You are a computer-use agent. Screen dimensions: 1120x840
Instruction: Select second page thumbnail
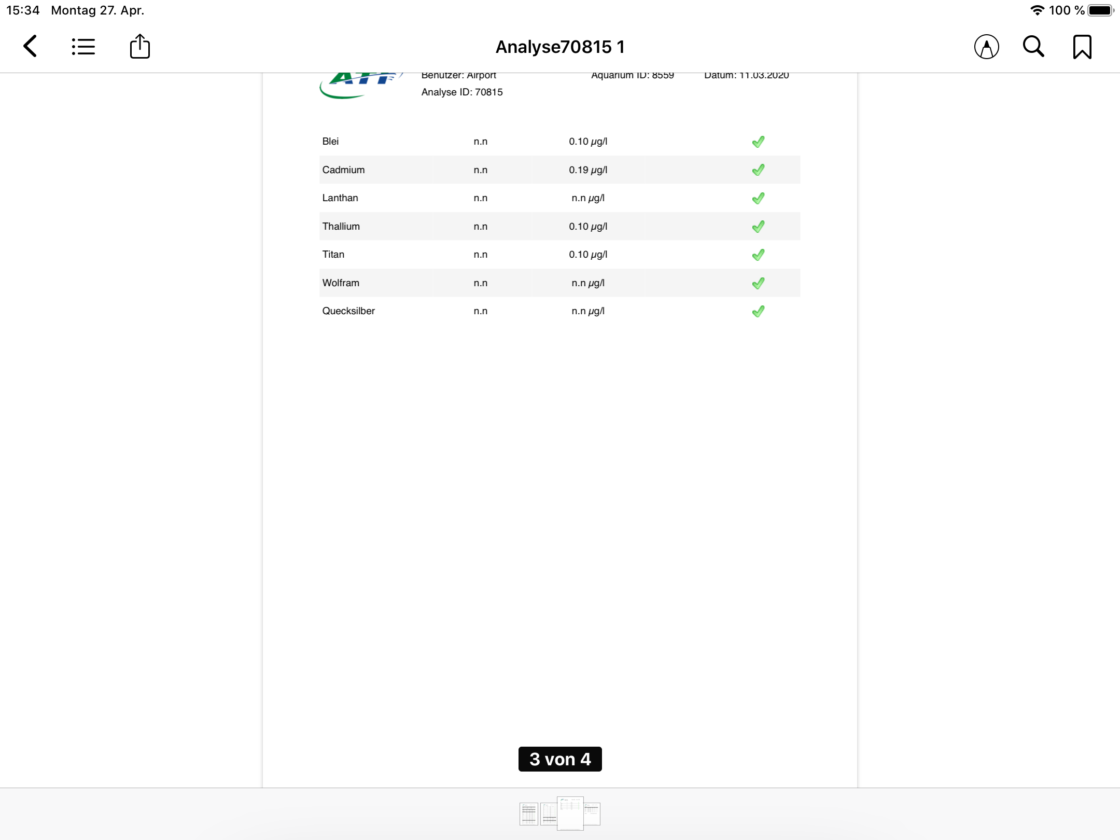point(549,814)
